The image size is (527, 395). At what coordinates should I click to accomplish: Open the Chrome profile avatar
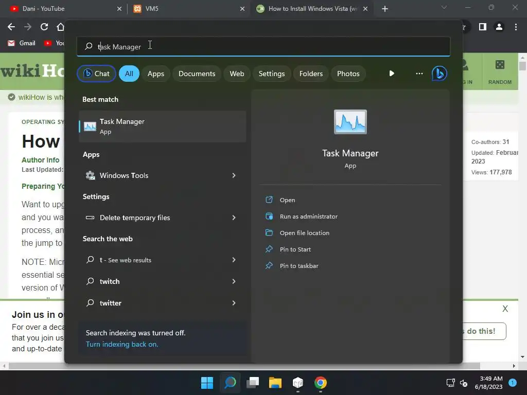499,27
